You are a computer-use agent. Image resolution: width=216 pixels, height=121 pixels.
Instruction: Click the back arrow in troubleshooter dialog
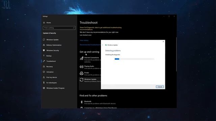[x=103, y=45]
